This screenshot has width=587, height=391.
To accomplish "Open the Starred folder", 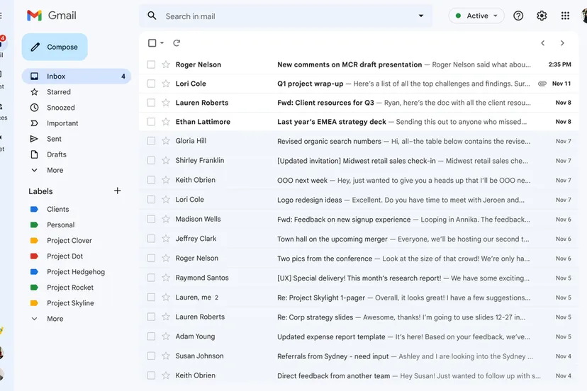I will point(59,92).
